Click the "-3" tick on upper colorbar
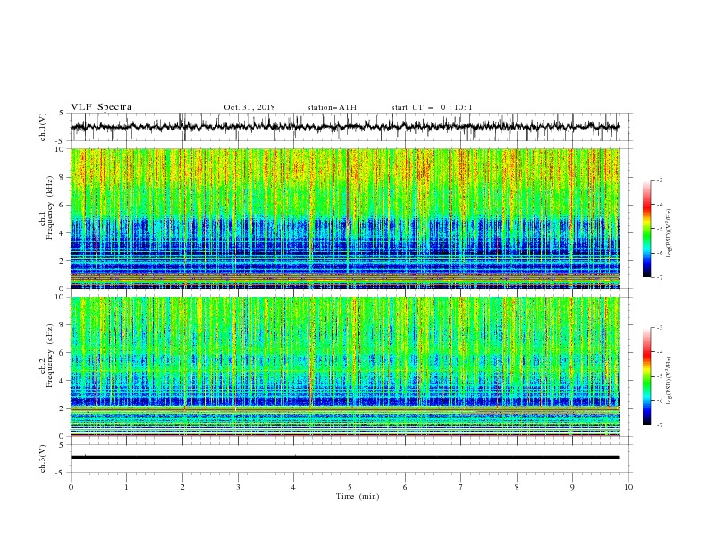 (x=660, y=180)
